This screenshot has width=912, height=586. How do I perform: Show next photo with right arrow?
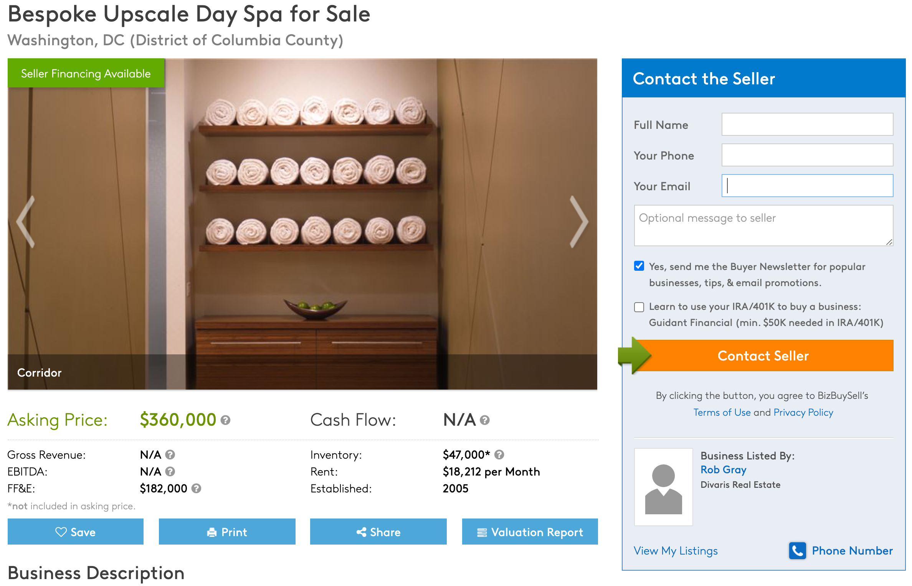pos(578,222)
